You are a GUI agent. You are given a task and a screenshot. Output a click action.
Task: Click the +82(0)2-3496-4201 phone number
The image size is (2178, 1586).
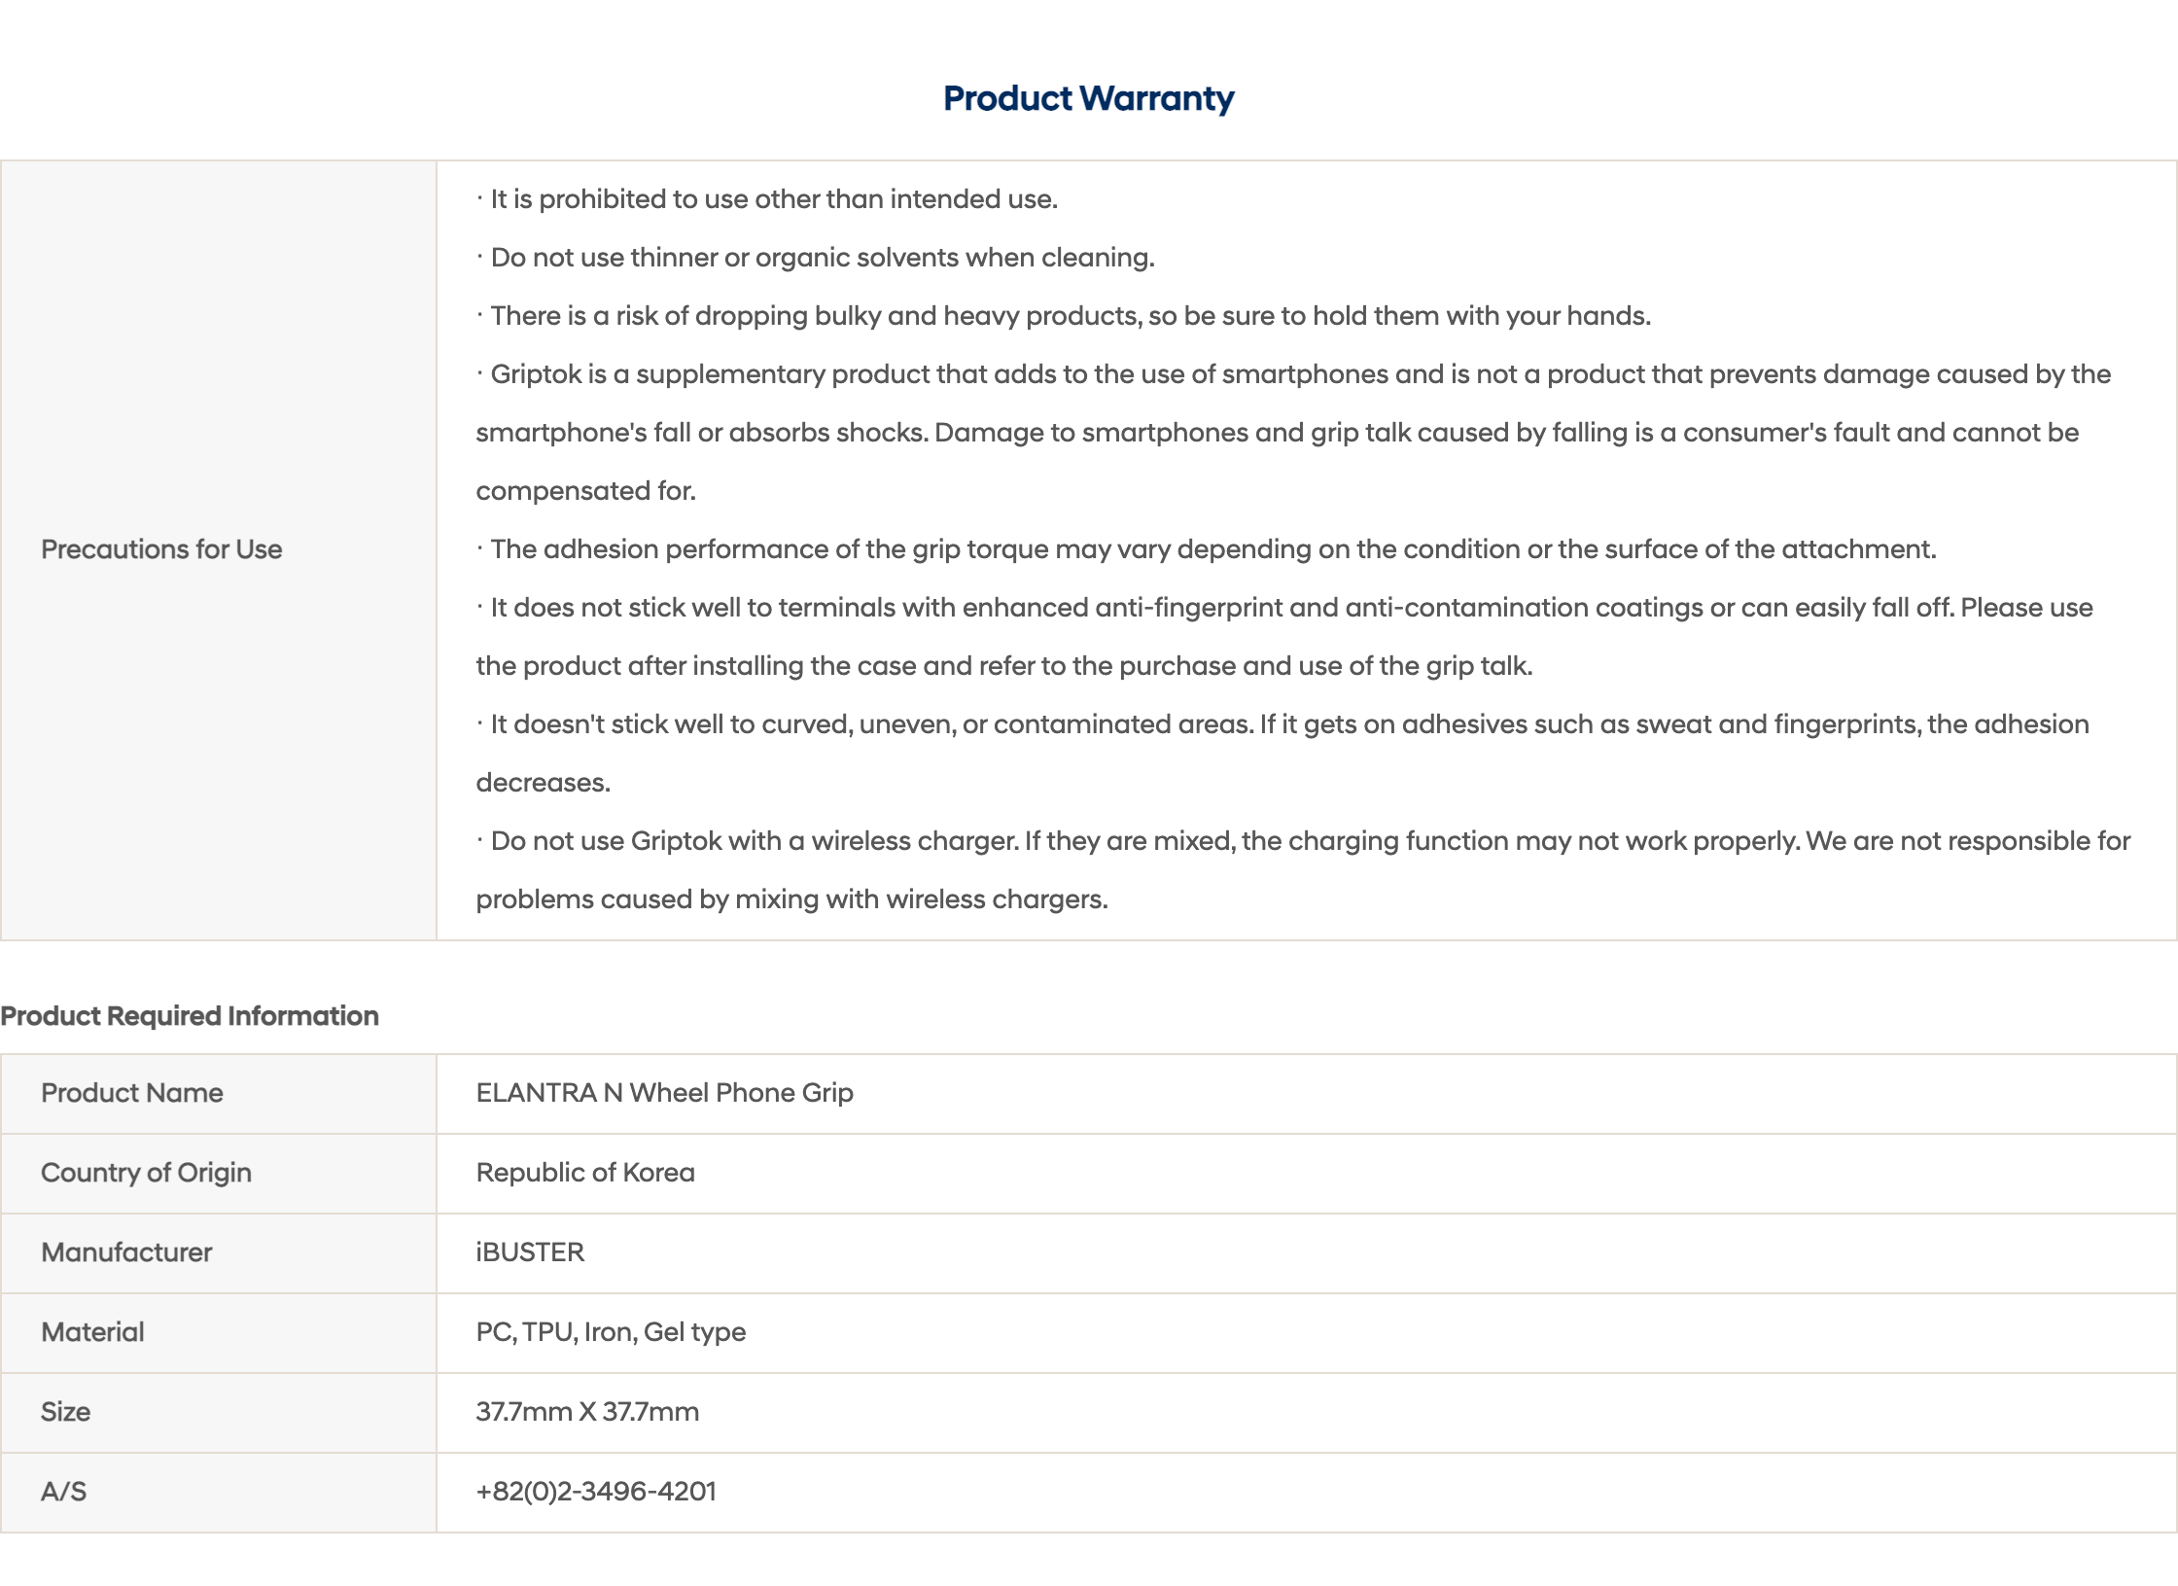point(596,1492)
